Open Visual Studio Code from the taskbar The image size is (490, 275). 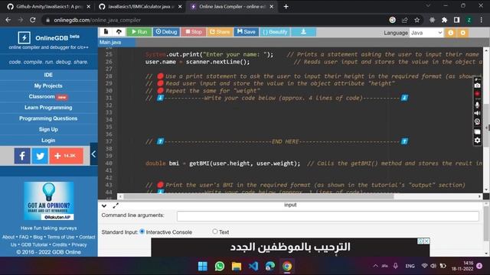[253, 267]
